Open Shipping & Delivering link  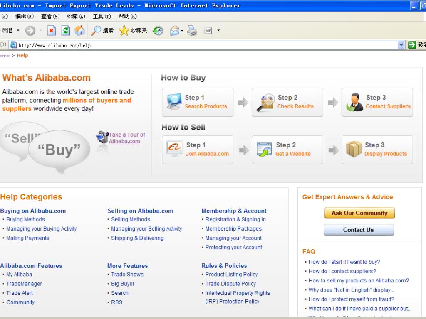(x=137, y=238)
